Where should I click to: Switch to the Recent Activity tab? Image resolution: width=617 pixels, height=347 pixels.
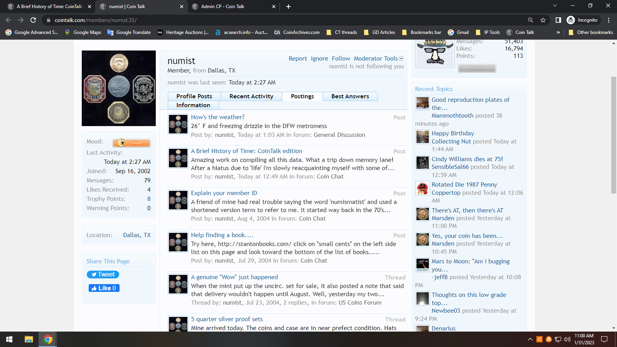coord(251,96)
